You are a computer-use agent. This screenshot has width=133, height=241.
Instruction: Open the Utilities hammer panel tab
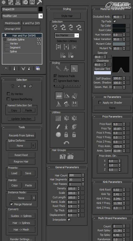click(x=39, y=2)
